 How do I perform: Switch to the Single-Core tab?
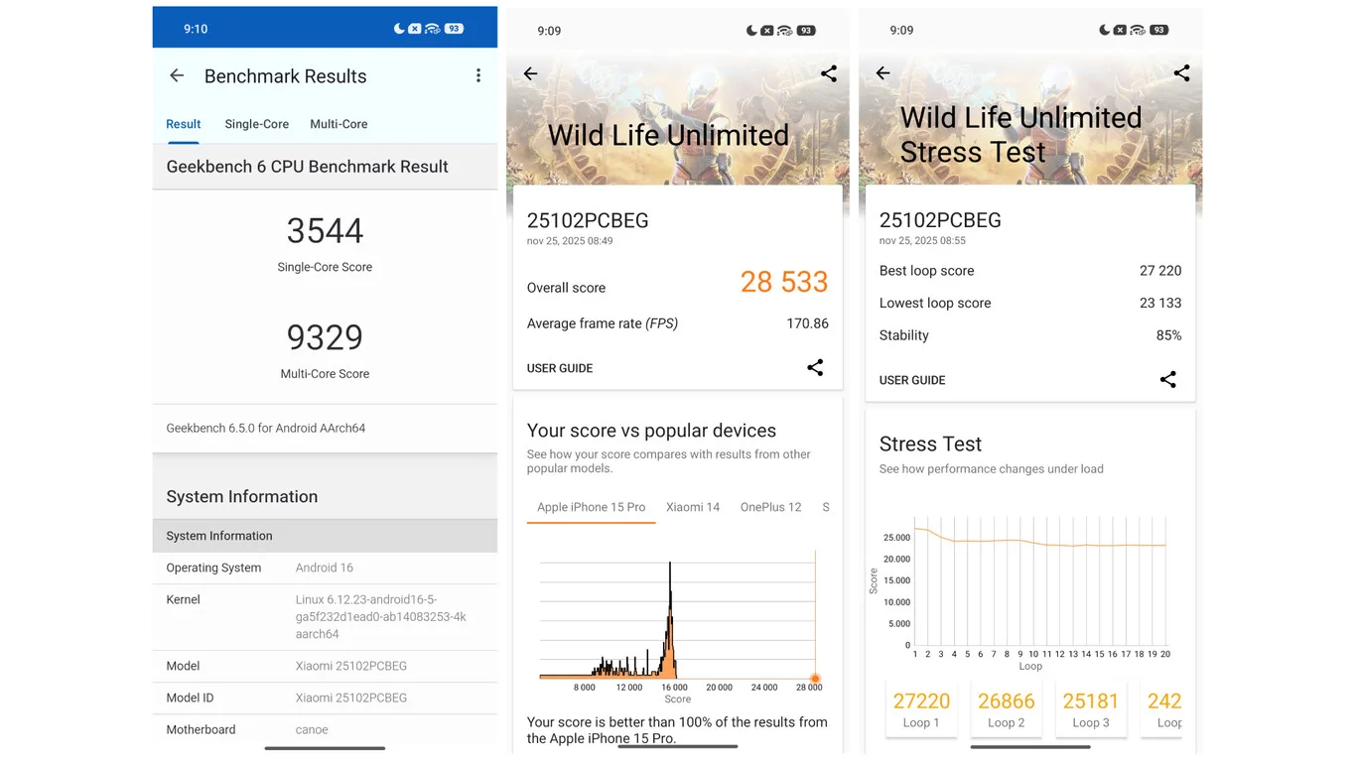coord(256,124)
